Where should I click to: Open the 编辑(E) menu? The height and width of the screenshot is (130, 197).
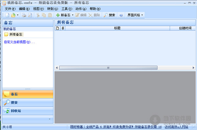[x=24, y=9]
